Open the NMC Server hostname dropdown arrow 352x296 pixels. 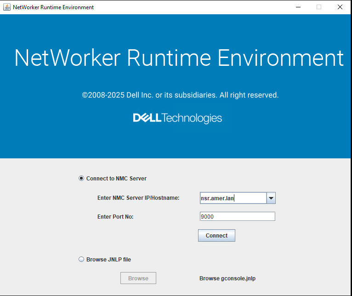pyautogui.click(x=271, y=198)
